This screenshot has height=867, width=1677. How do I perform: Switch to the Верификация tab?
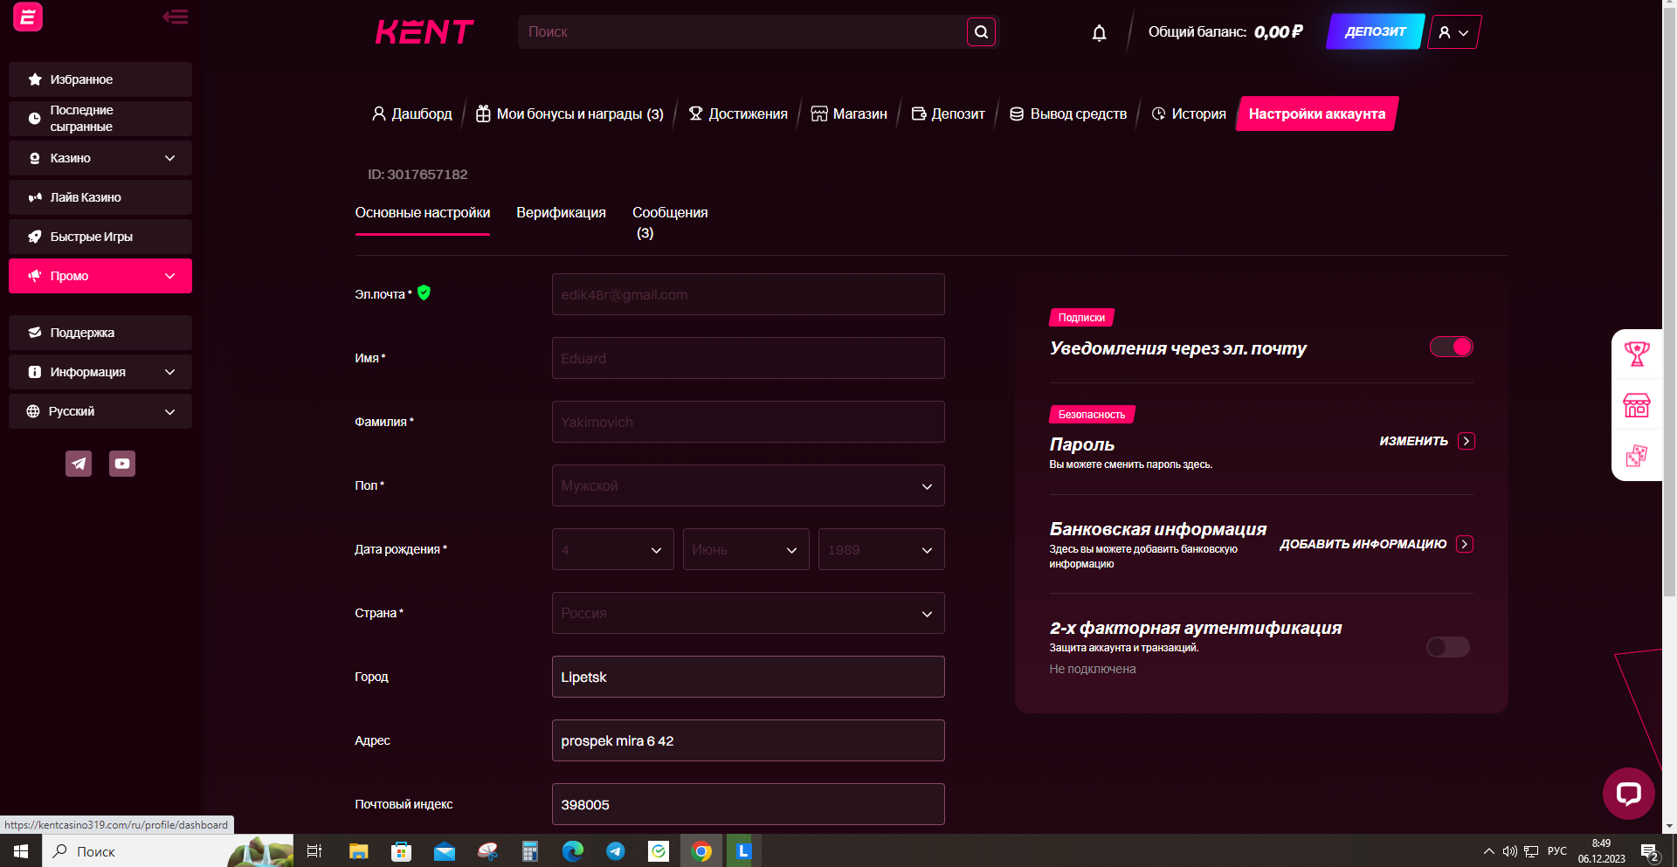[x=561, y=213]
